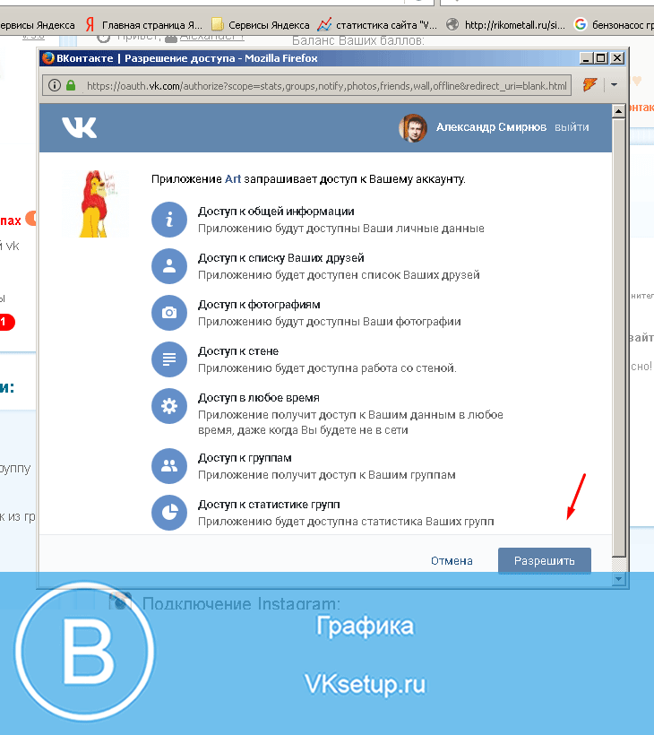
Task: Click the Art application name link
Action: (x=233, y=178)
